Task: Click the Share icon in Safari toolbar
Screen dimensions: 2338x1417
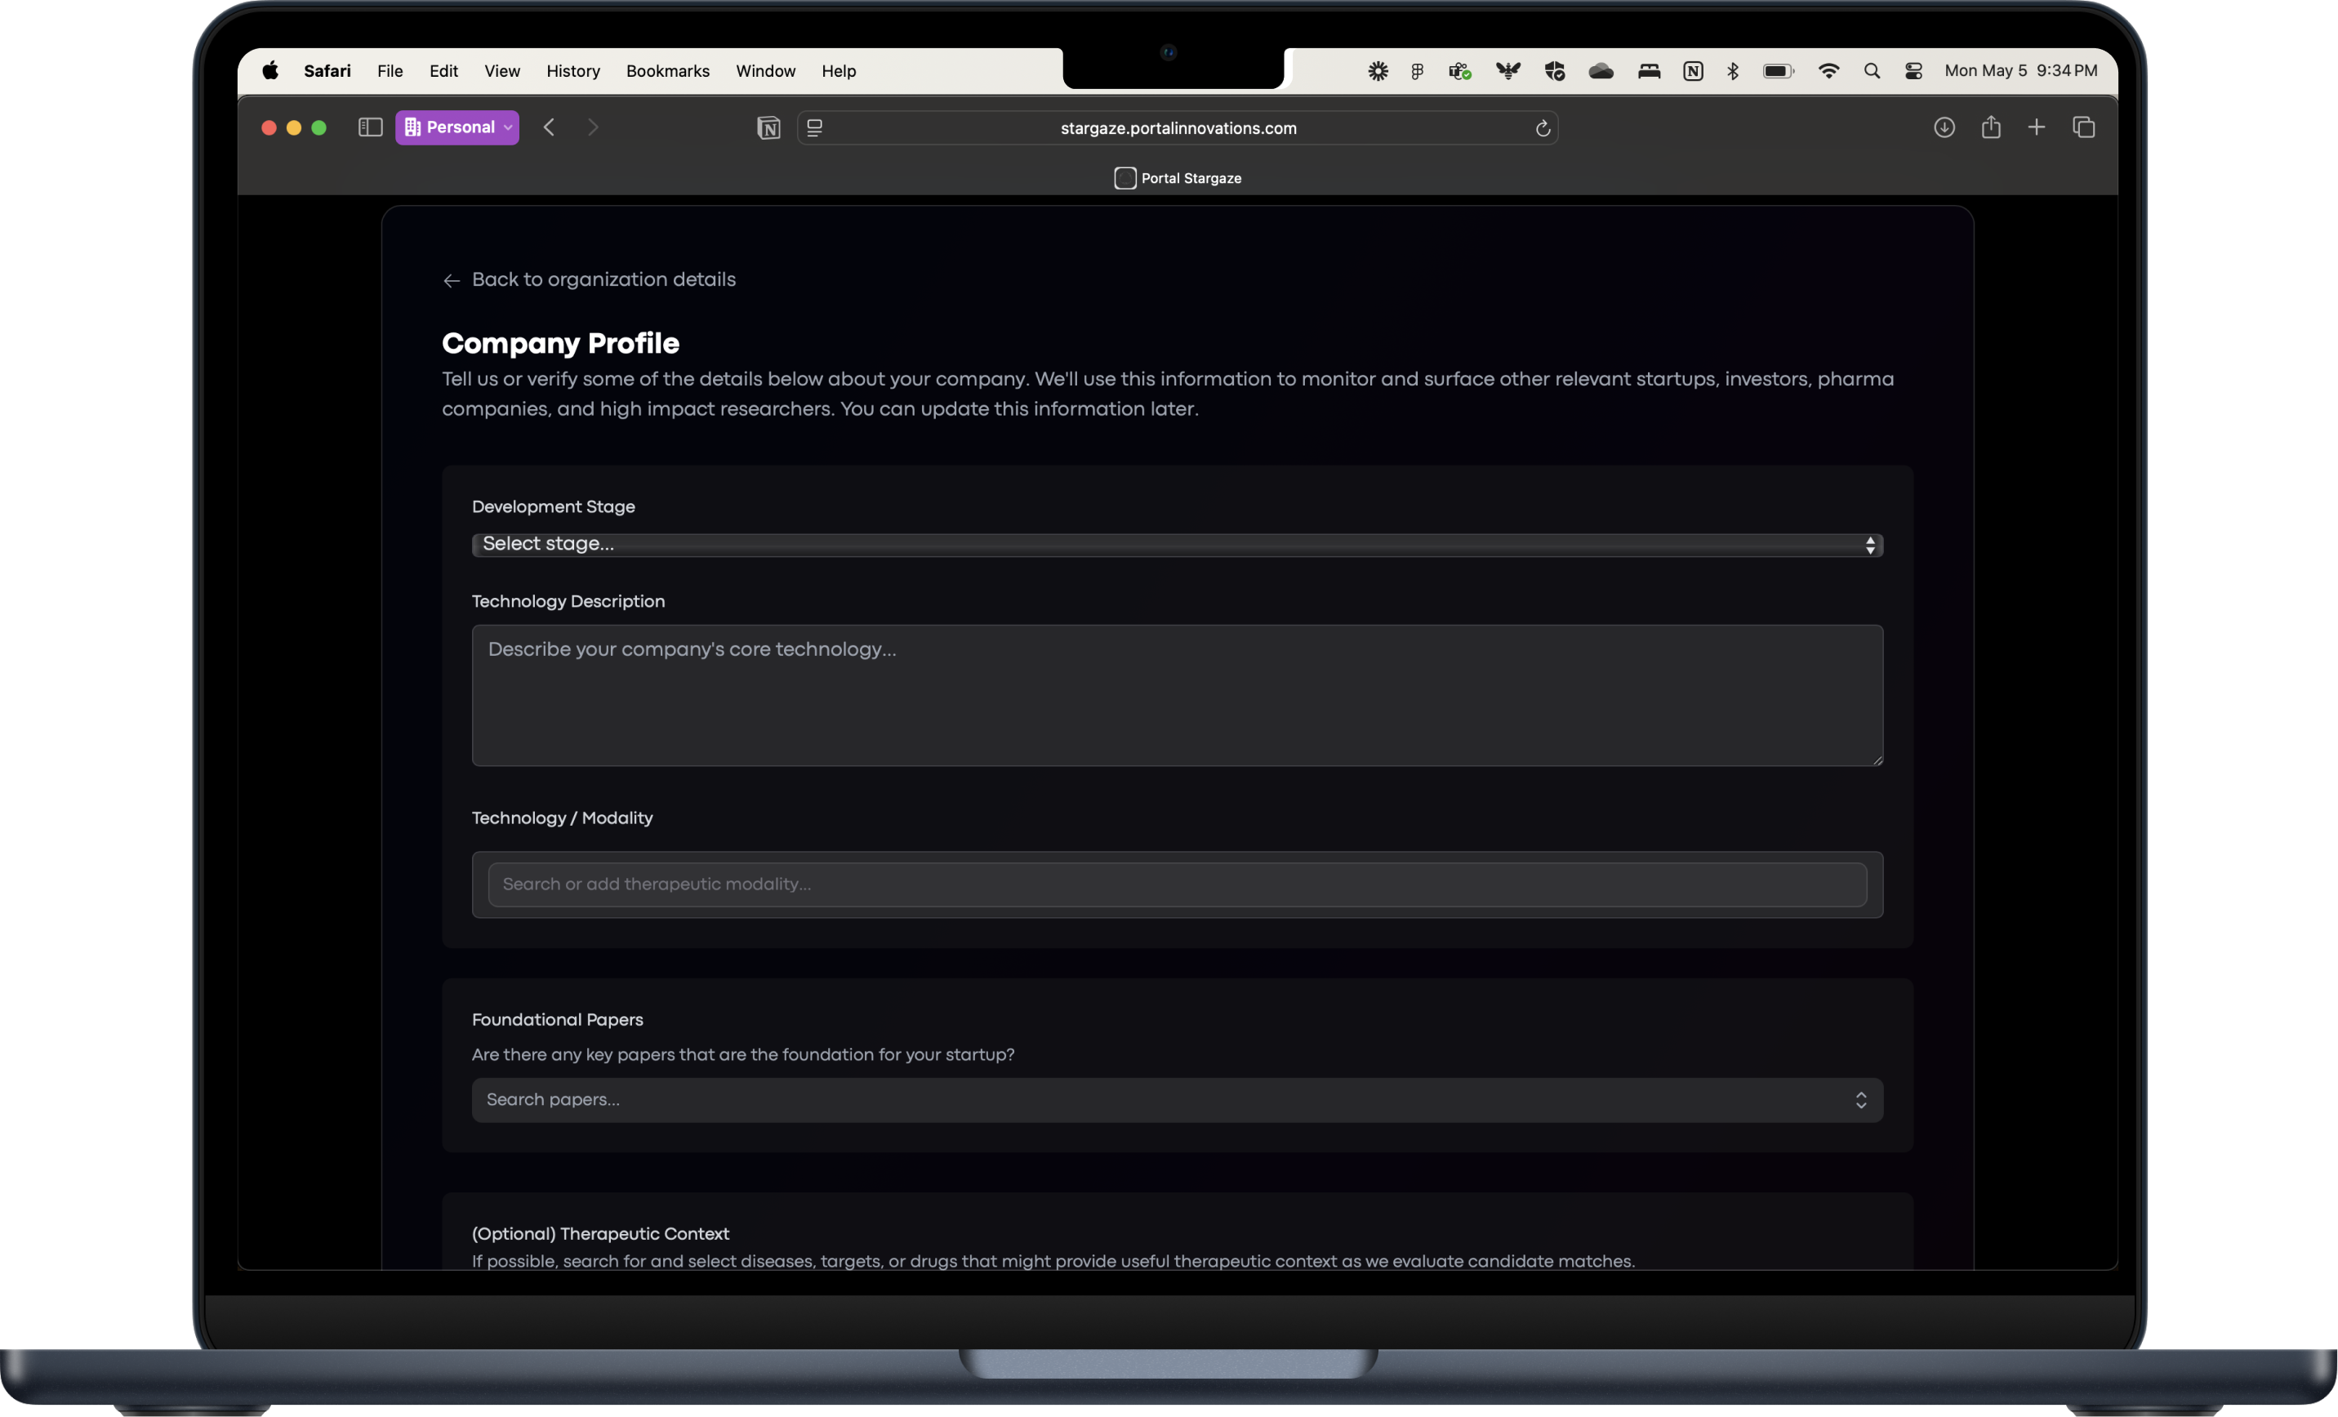Action: pos(1991,127)
